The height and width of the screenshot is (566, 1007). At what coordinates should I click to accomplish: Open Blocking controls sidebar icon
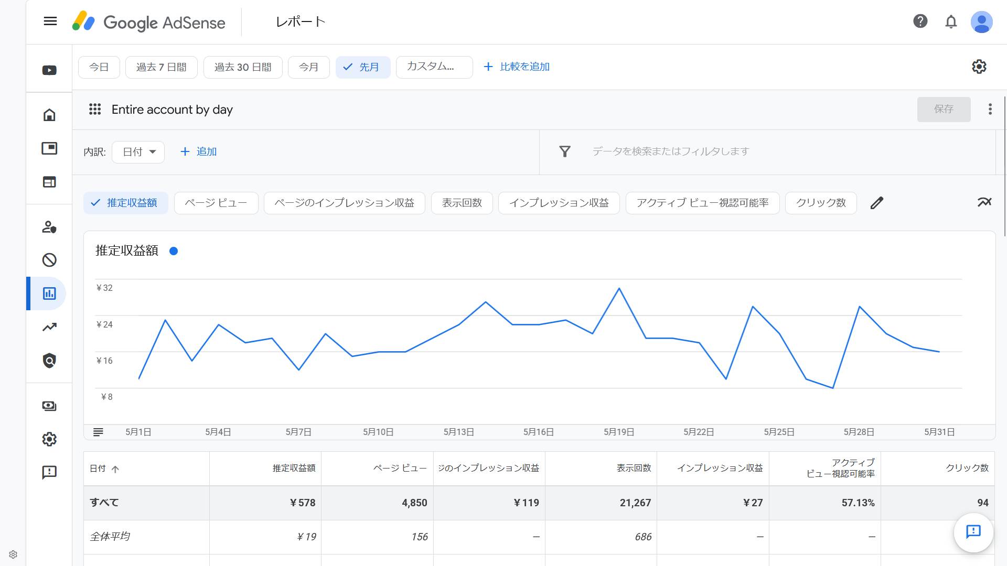click(x=49, y=260)
